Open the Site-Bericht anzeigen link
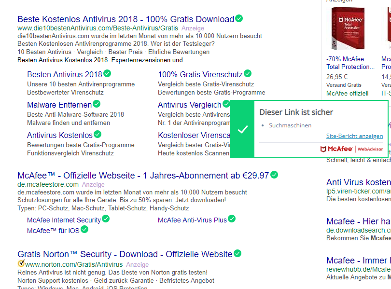 pyautogui.click(x=354, y=136)
